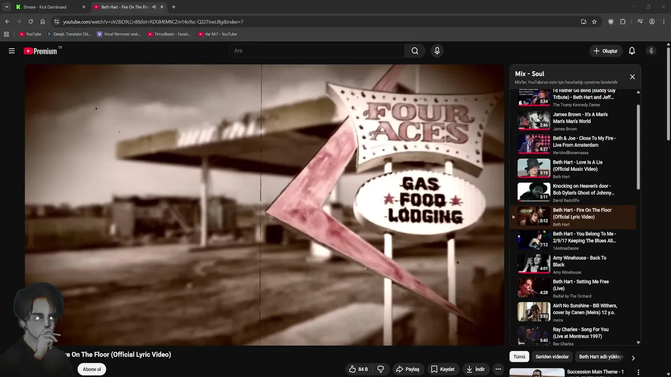Play Beth & Joe - Close To My Fire
This screenshot has height=377, width=671.
coord(573,145)
